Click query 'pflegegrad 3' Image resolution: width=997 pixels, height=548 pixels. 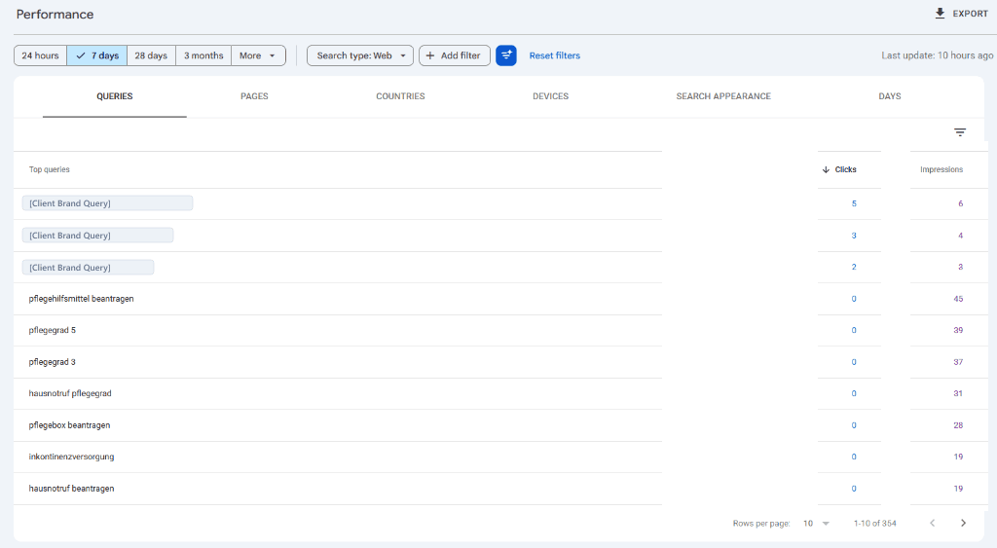(53, 362)
